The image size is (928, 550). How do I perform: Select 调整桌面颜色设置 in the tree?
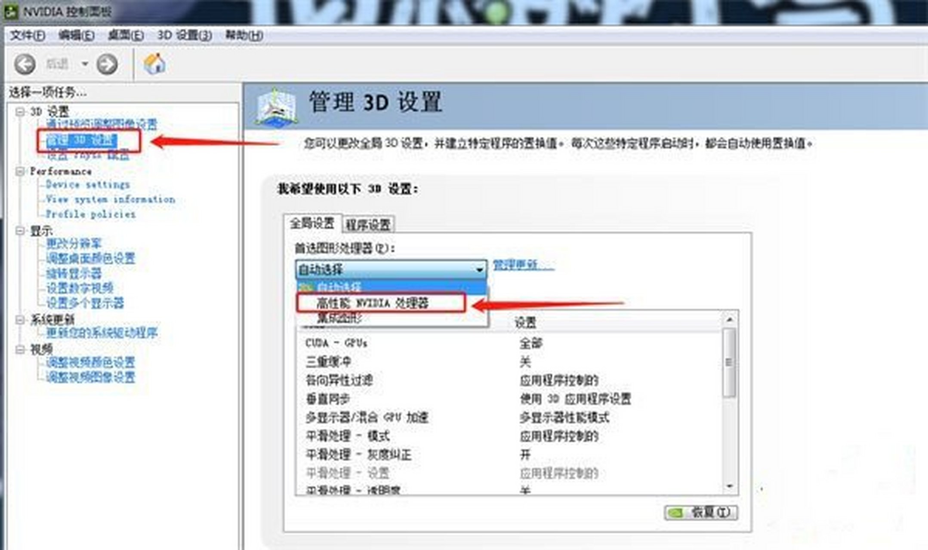tap(90, 258)
